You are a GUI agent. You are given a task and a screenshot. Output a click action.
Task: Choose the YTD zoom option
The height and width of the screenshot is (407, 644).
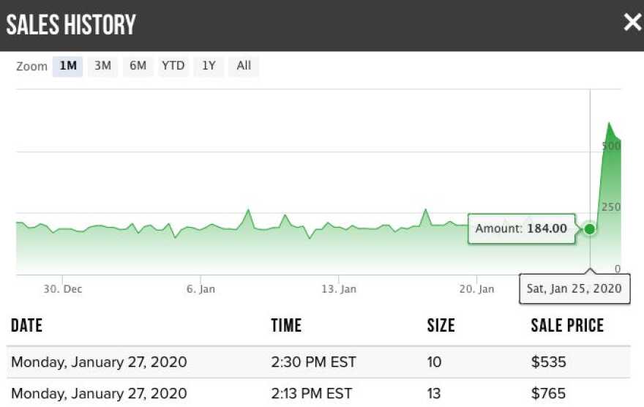coord(173,66)
